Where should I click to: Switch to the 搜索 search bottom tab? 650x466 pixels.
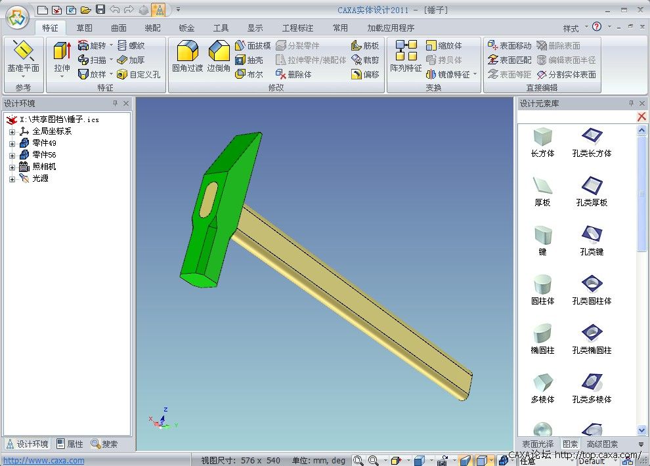[x=104, y=444]
